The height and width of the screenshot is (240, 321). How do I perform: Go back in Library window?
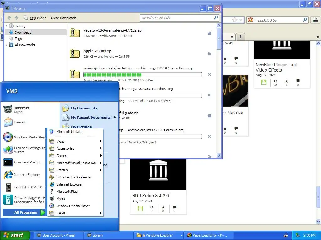click(x=9, y=18)
